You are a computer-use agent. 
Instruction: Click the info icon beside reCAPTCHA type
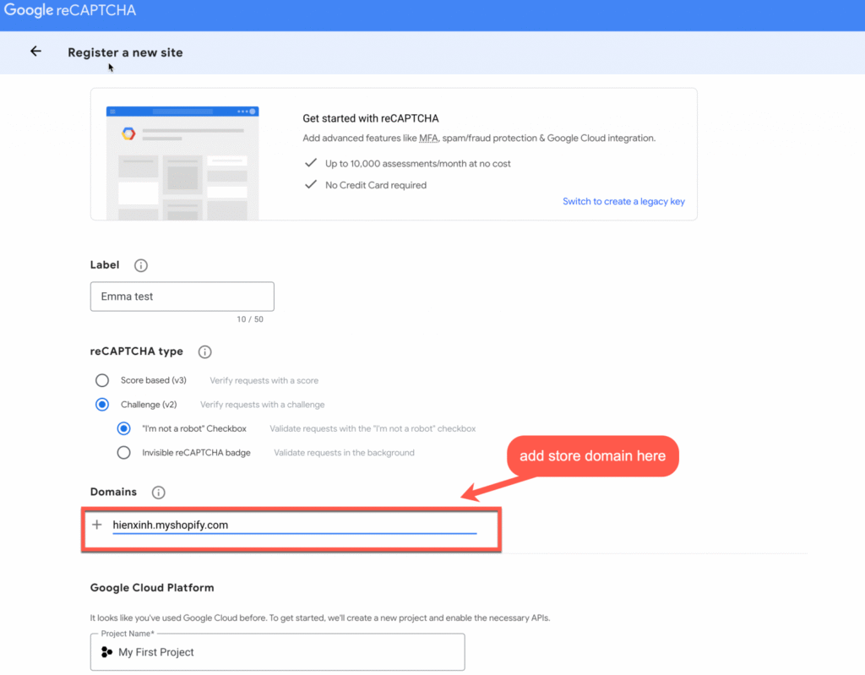click(x=204, y=351)
